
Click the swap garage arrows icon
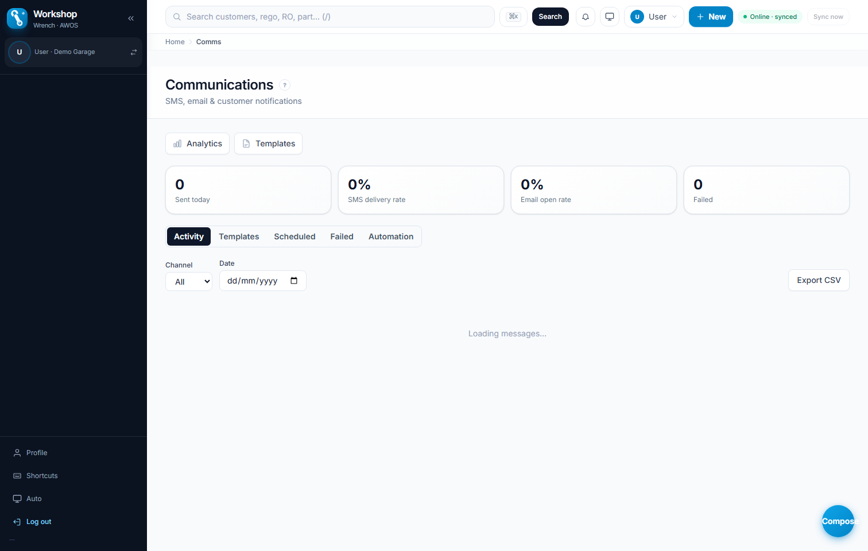point(134,52)
